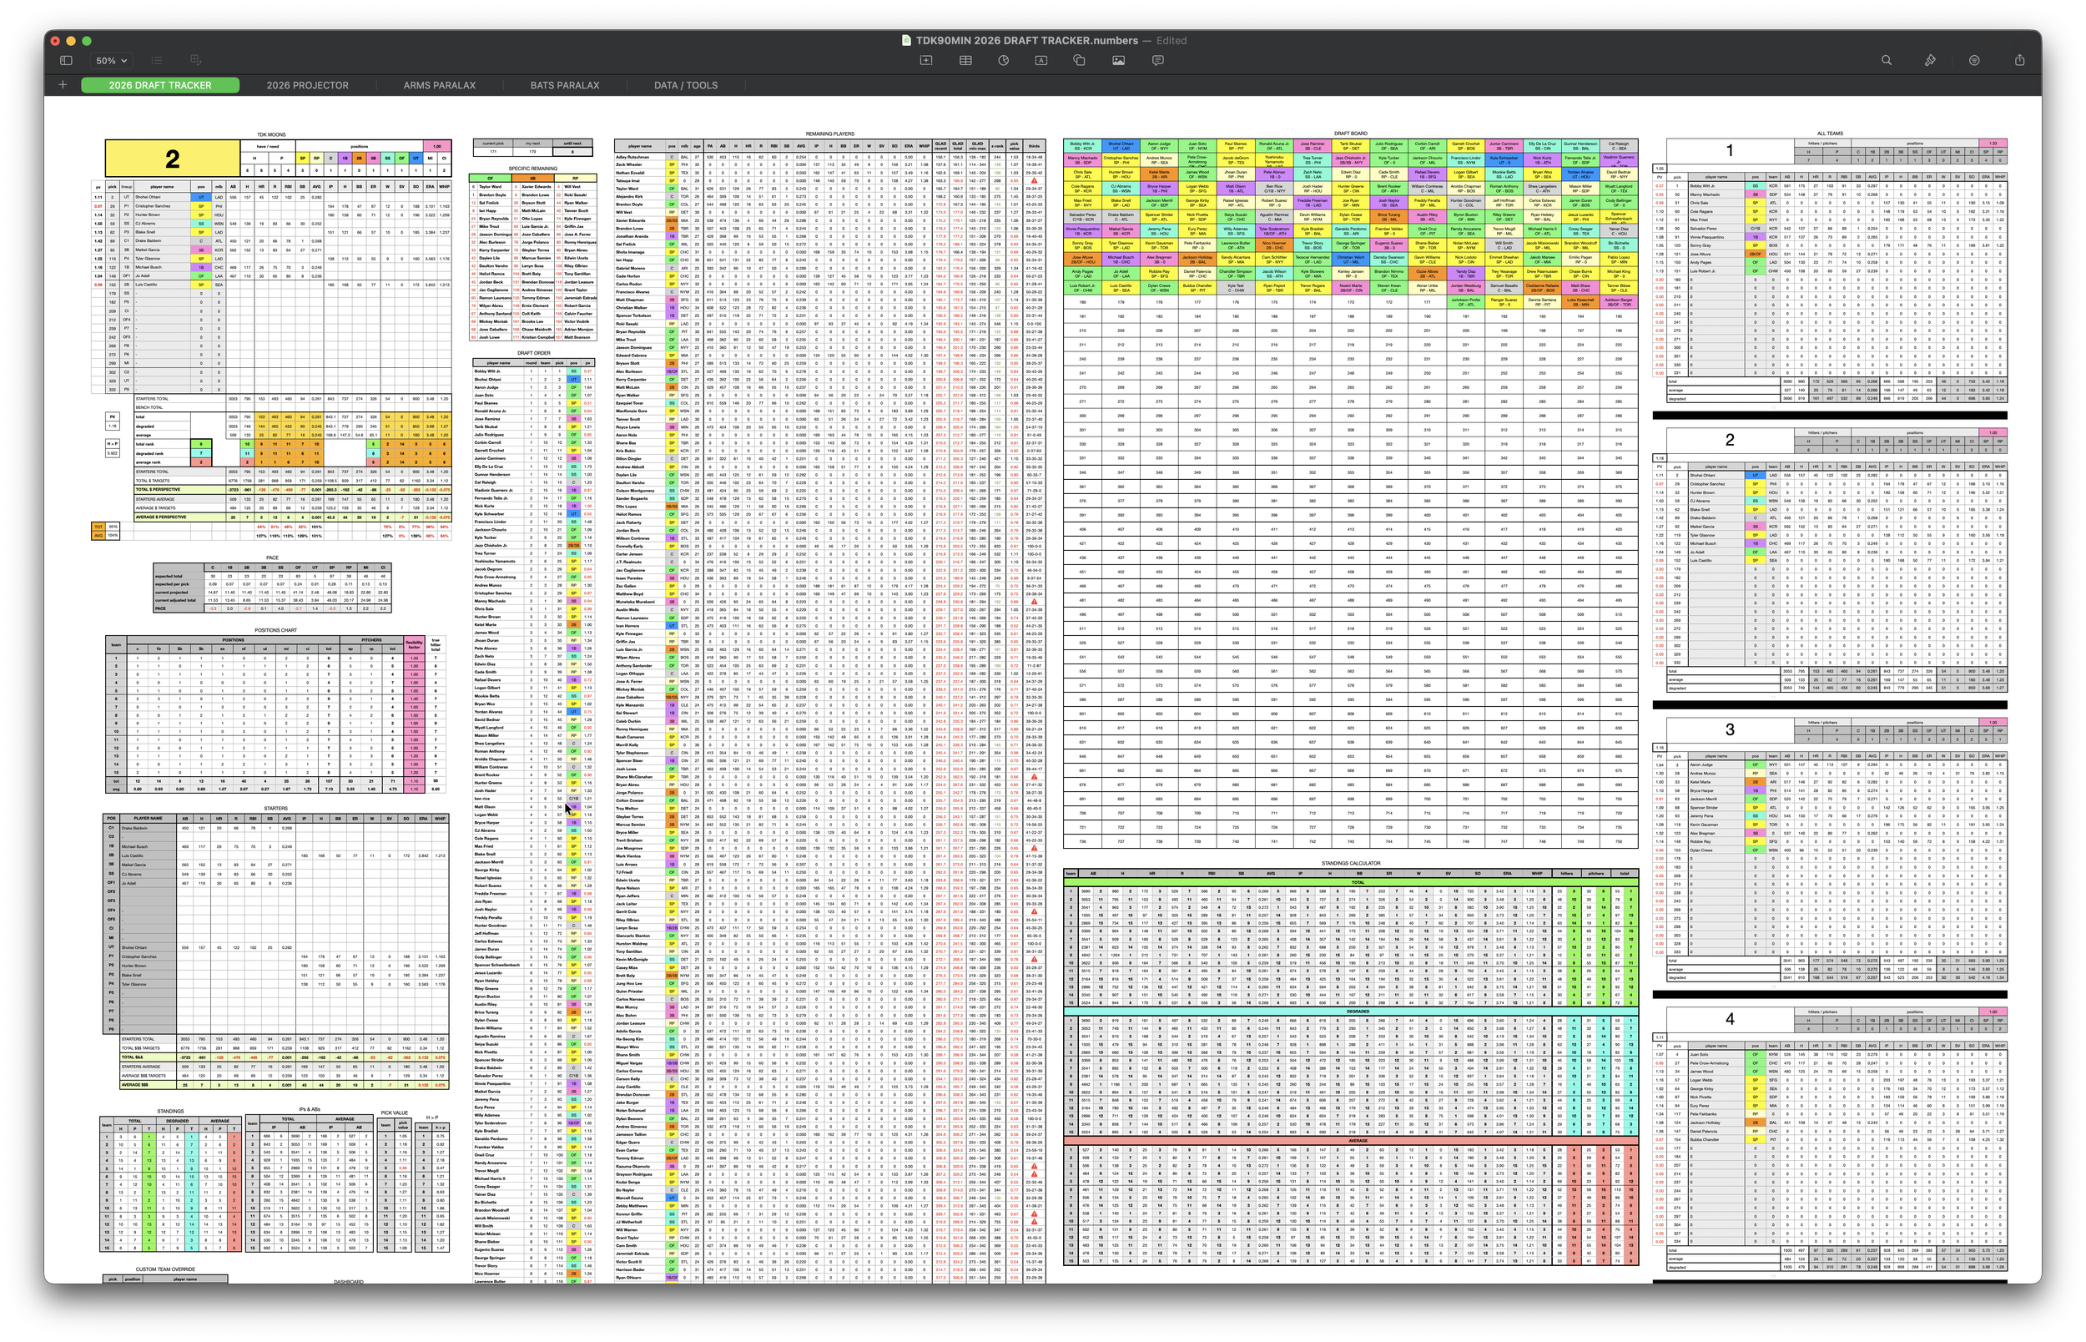
Task: Open the Insert menu icon in the toolbar
Action: [x=926, y=60]
